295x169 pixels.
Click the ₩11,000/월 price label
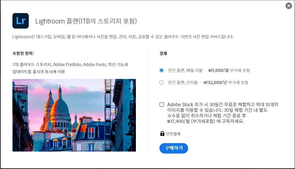219,70
